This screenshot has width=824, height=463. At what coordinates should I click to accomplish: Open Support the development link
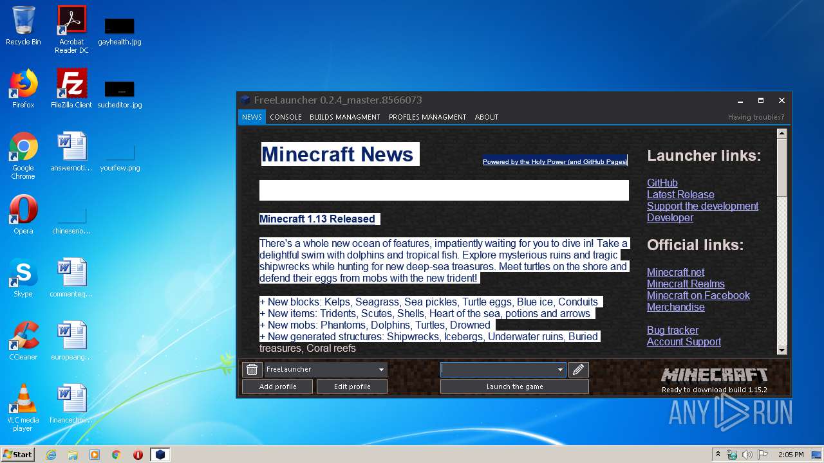pyautogui.click(x=702, y=206)
